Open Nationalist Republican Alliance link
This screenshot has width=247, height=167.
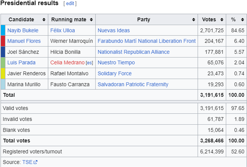134,52
